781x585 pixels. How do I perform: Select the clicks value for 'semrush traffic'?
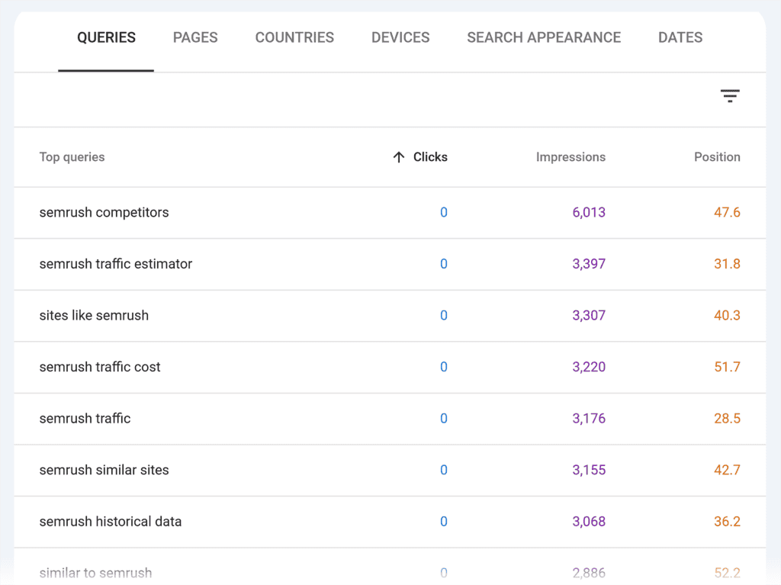(x=443, y=419)
